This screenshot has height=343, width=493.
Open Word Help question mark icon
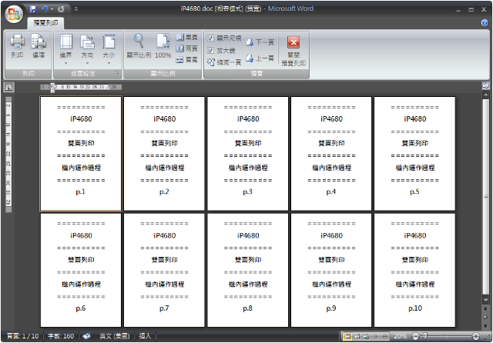(x=485, y=22)
